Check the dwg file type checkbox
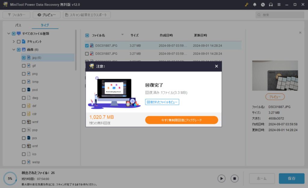This screenshot has width=308, height=188. [23, 98]
